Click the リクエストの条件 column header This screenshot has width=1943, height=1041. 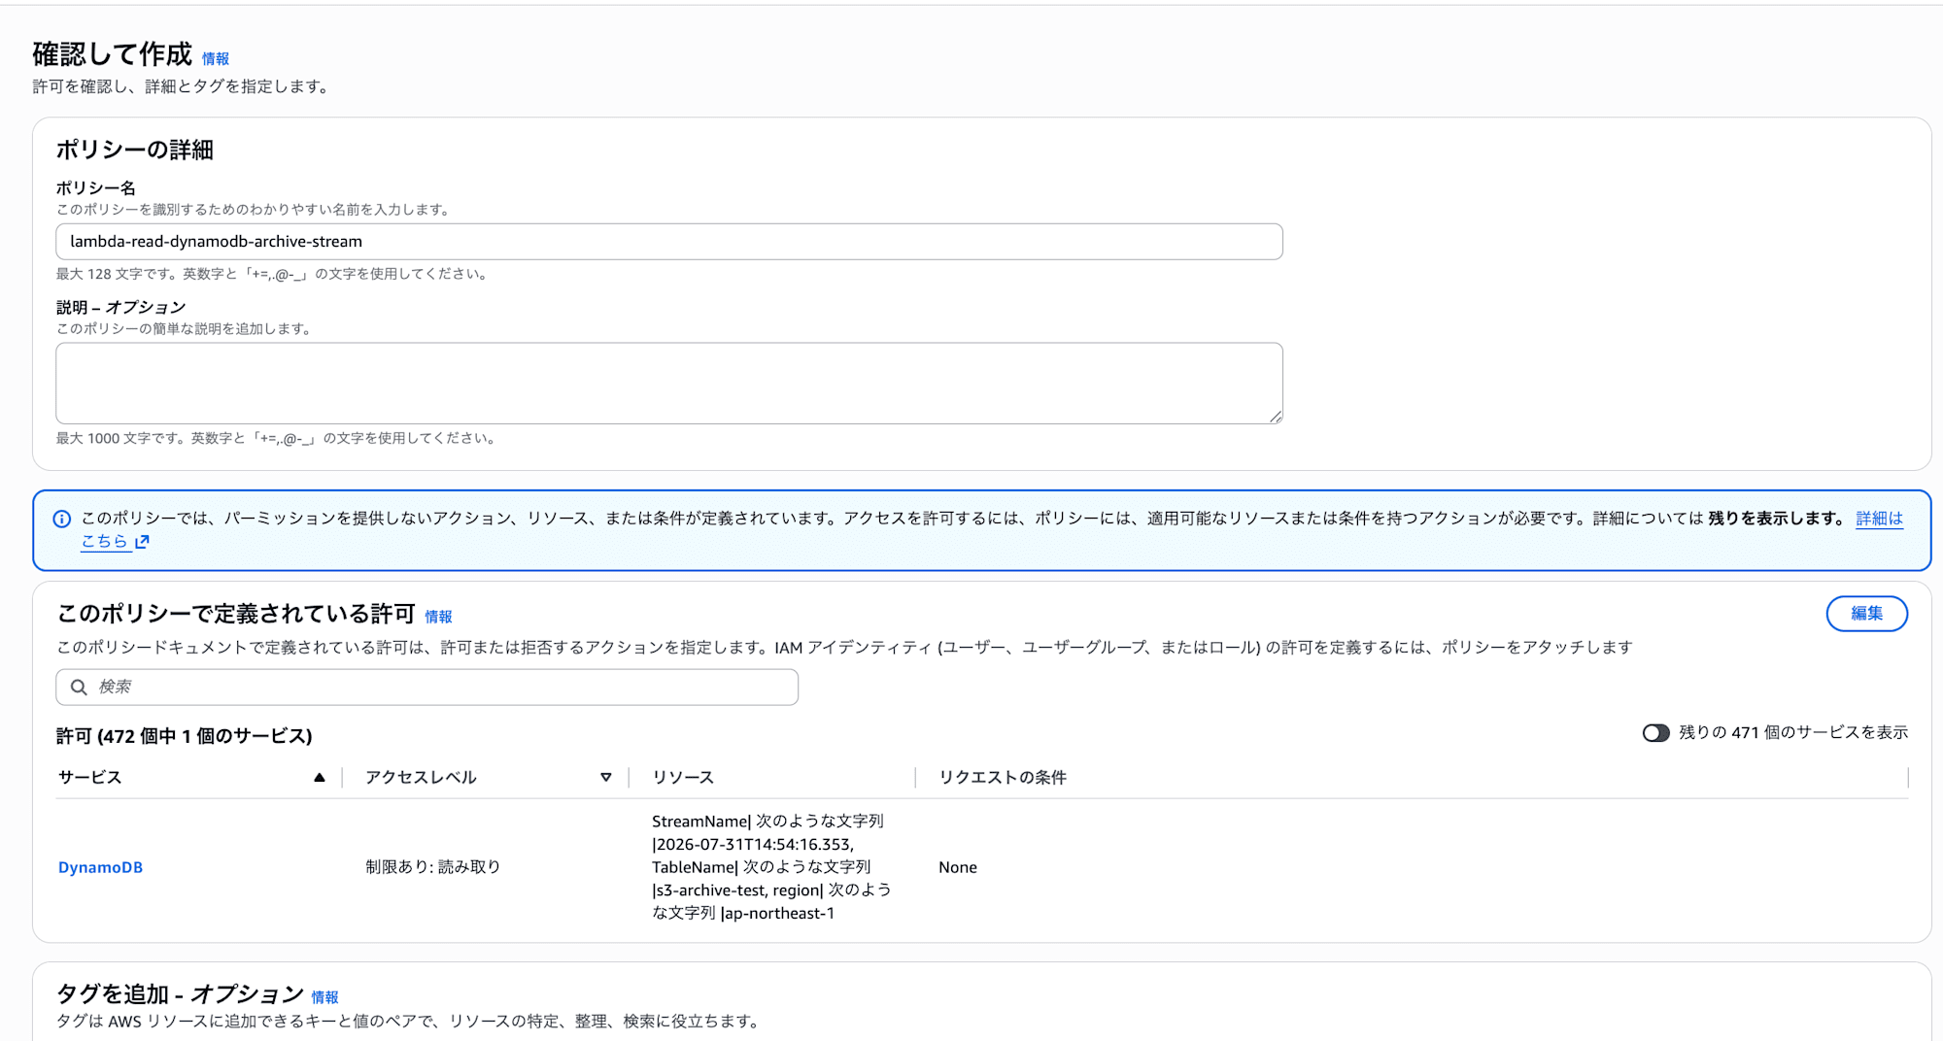1003,777
